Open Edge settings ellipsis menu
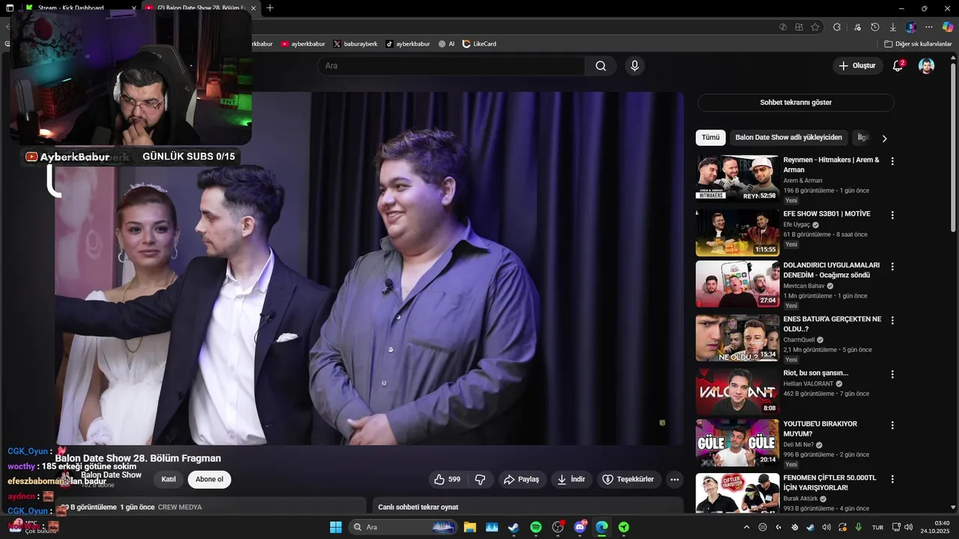Screen dimensions: 959x539 [929, 27]
